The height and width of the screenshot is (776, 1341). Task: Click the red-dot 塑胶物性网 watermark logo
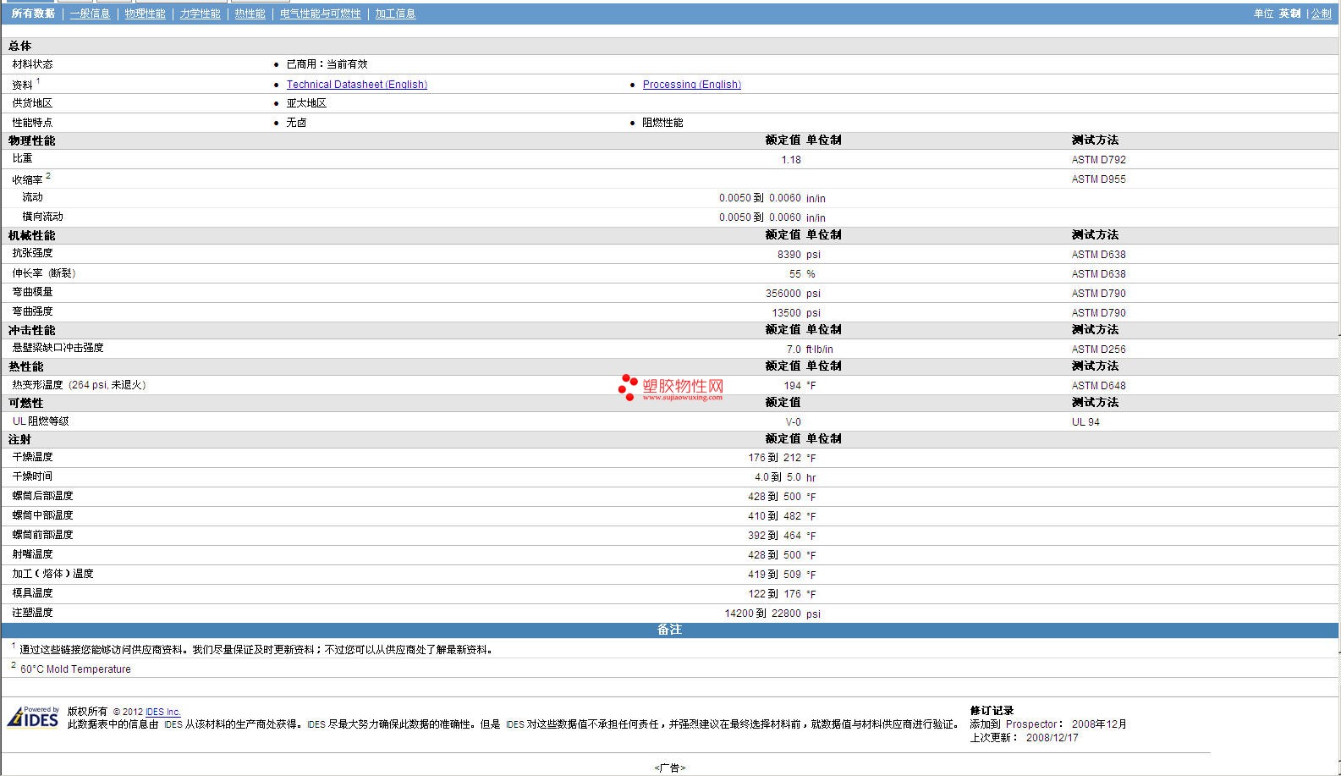670,388
